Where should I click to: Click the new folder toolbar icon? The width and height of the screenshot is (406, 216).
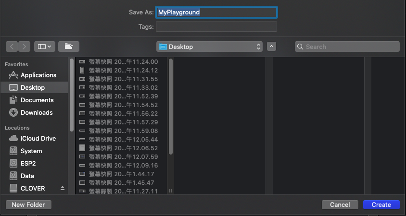coord(69,47)
